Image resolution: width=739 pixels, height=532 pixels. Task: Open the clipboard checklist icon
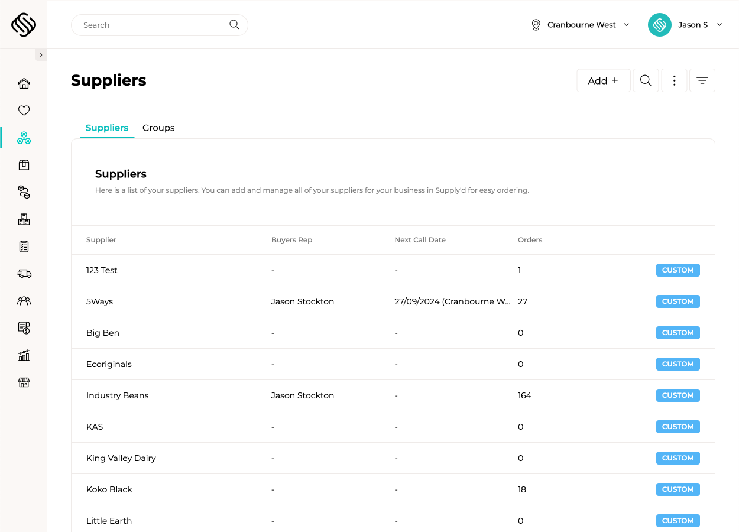tap(24, 246)
